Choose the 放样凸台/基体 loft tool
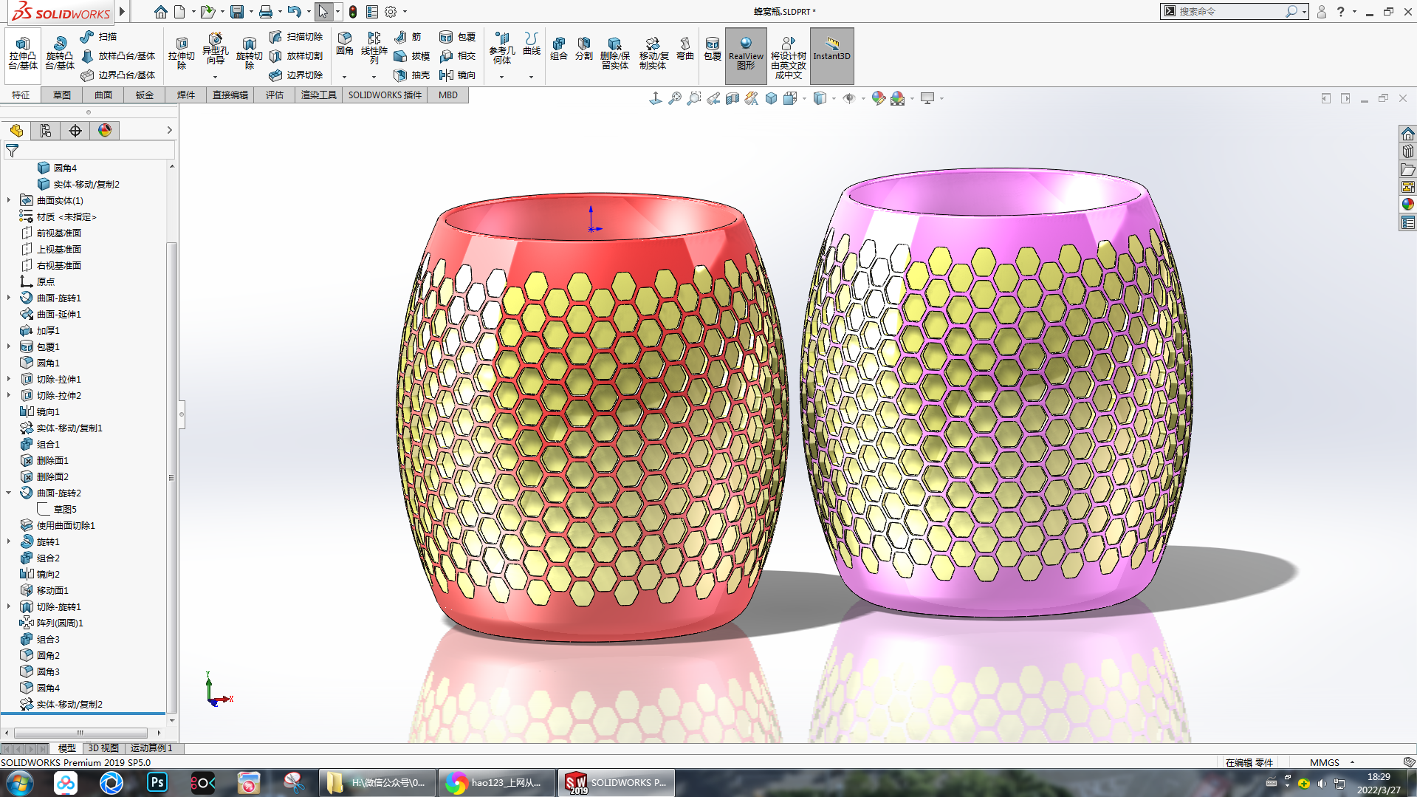This screenshot has width=1417, height=797. (118, 55)
